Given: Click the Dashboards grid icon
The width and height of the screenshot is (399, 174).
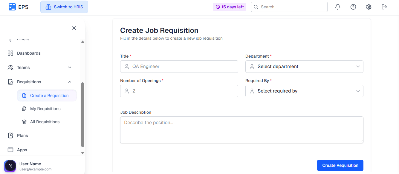Looking at the screenshot, I should click(x=10, y=53).
